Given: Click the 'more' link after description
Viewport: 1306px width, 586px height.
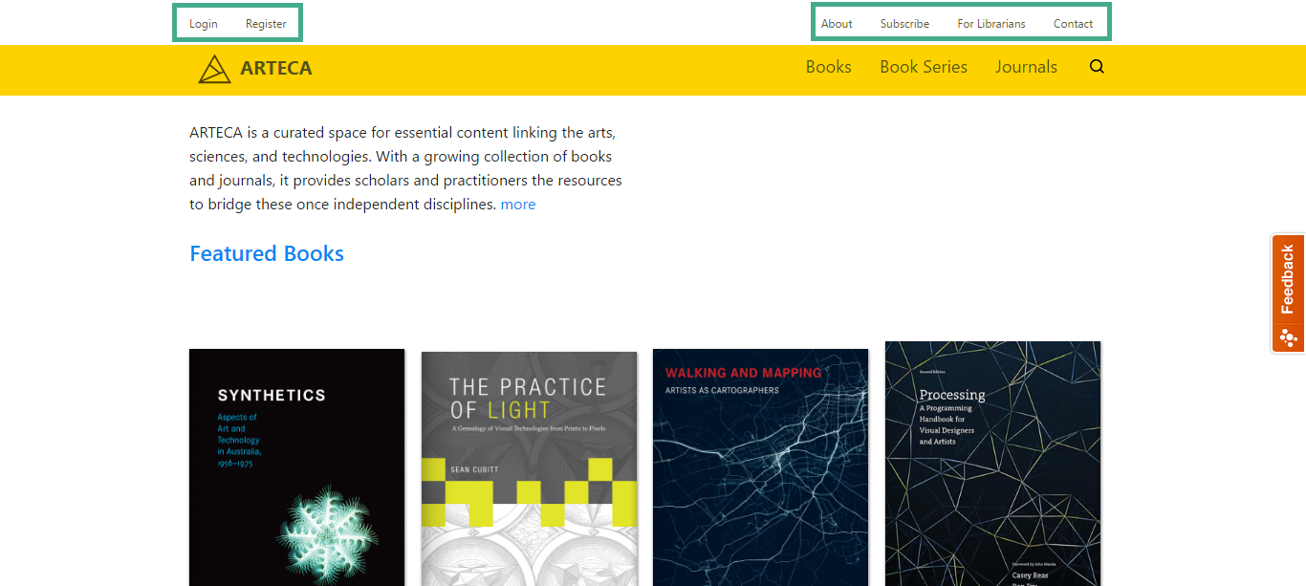Looking at the screenshot, I should pyautogui.click(x=518, y=205).
